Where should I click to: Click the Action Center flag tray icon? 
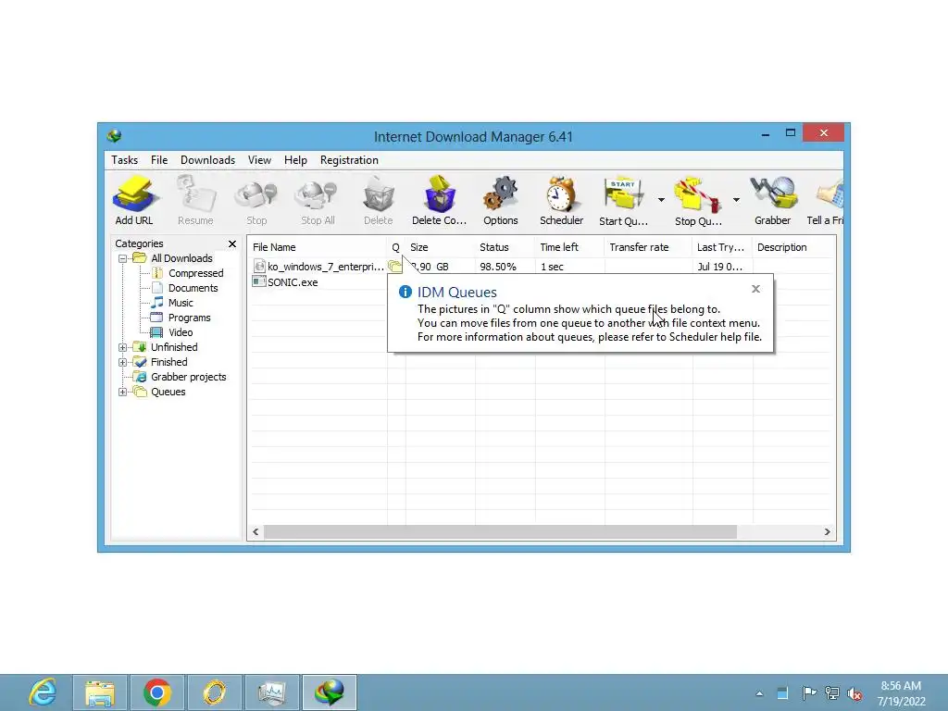[x=809, y=693]
